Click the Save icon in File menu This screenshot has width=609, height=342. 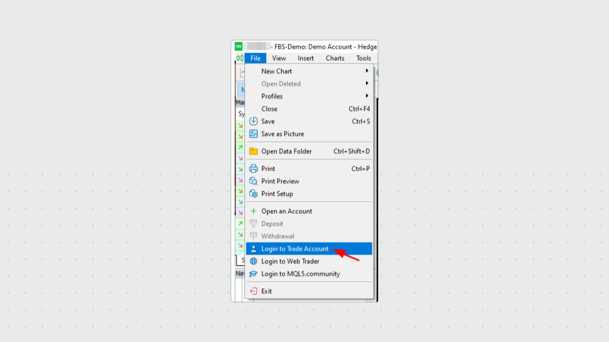pos(253,122)
